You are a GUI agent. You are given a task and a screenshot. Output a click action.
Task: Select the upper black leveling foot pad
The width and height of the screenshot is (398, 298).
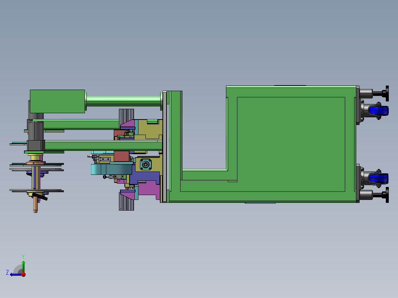tap(387, 94)
